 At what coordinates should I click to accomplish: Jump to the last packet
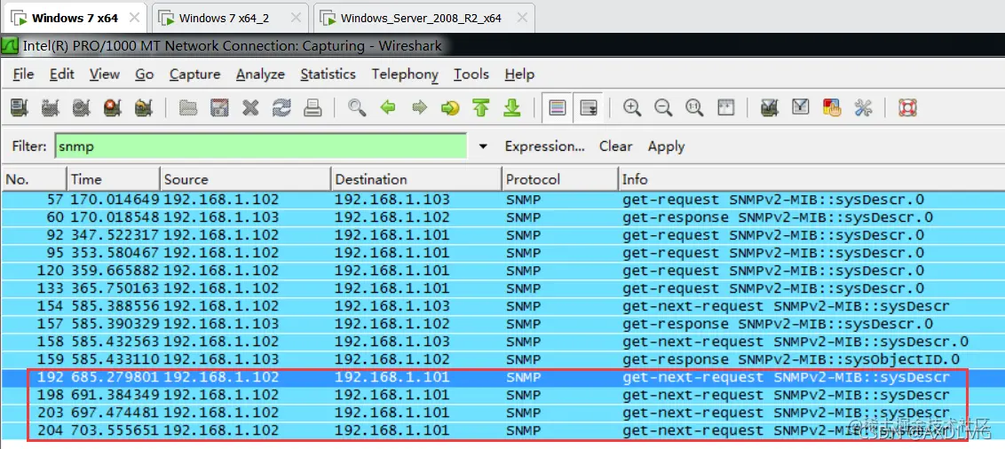[x=511, y=107]
